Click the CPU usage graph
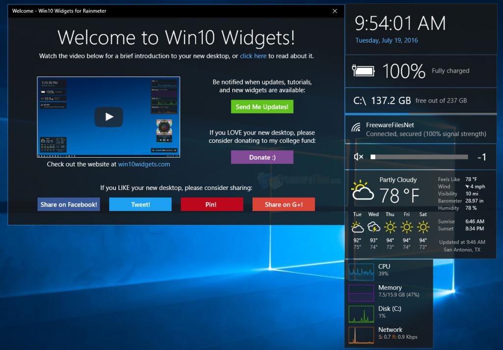 pyautogui.click(x=361, y=272)
